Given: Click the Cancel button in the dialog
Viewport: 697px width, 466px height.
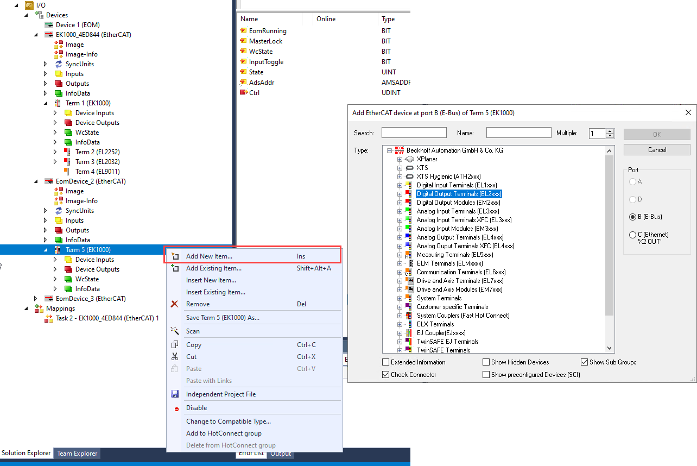Looking at the screenshot, I should click(x=657, y=149).
